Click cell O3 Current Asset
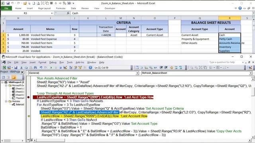 click(155, 35)
